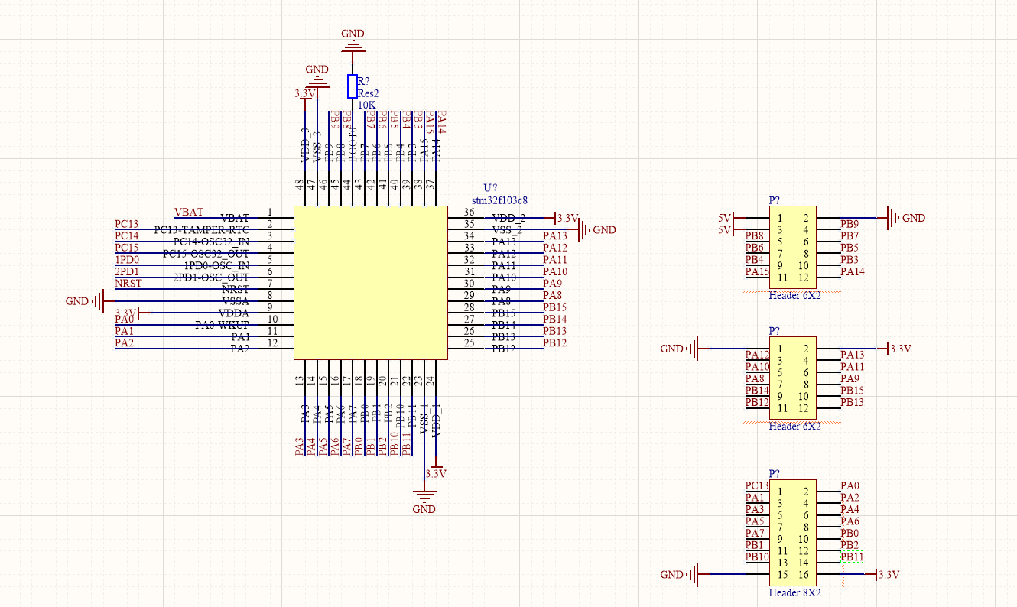
Task: Click the PA15 net label on the top header
Action: pos(758,271)
